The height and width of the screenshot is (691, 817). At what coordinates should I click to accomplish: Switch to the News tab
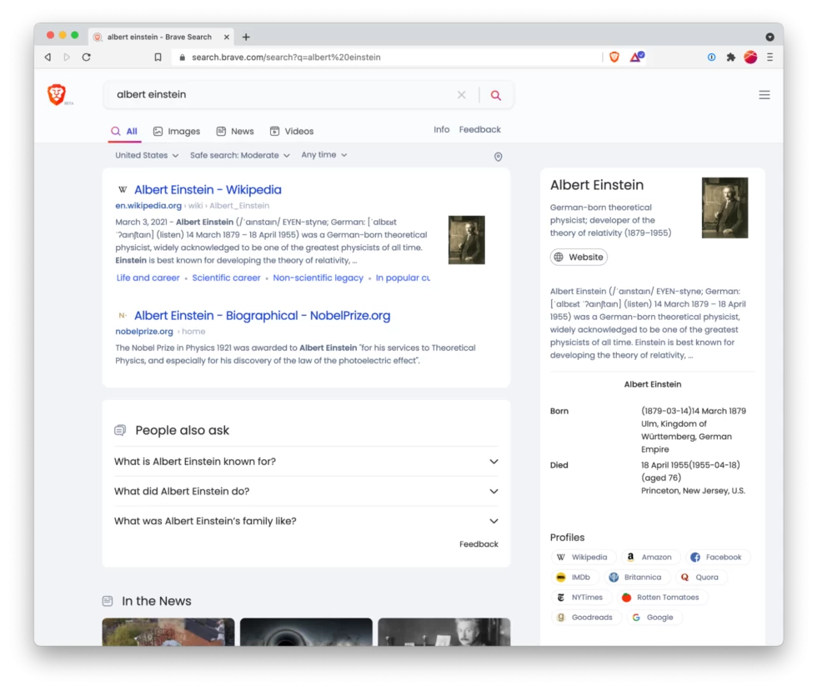click(234, 131)
